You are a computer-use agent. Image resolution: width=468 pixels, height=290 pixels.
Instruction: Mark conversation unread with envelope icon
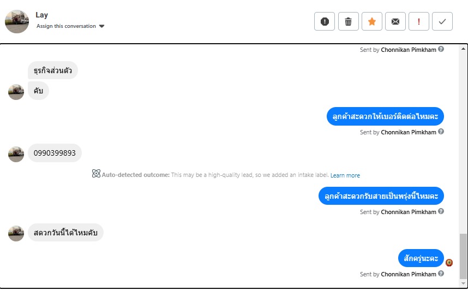pos(395,22)
